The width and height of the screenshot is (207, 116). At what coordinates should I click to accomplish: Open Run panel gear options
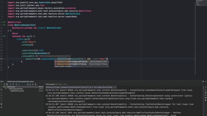[203, 82]
